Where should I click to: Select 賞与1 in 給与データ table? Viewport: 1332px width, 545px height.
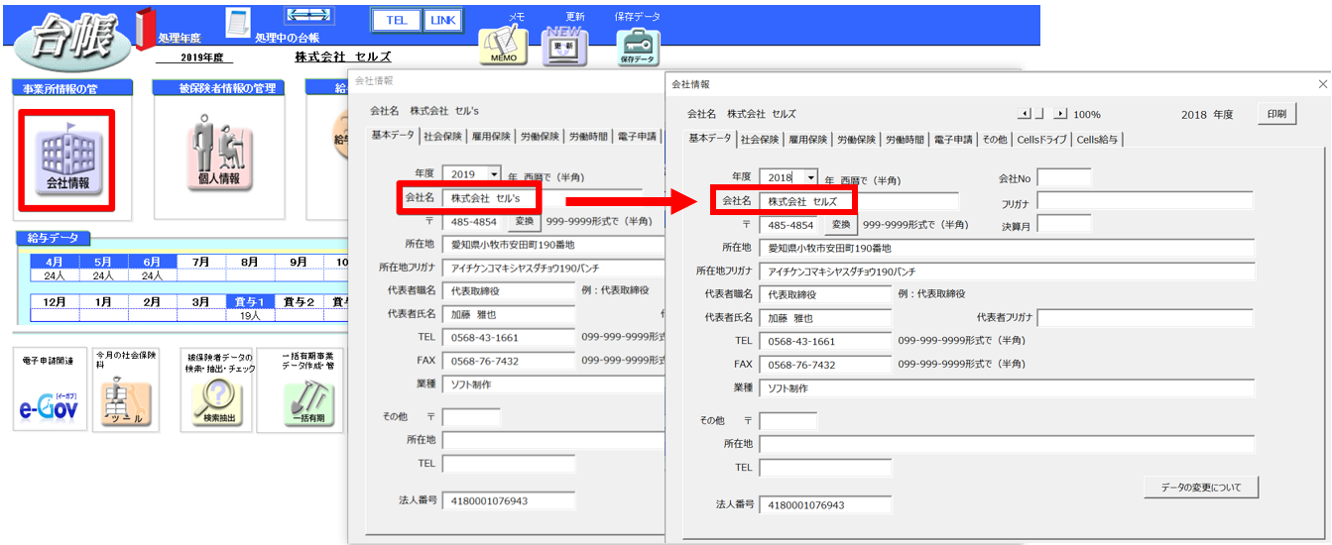tap(249, 302)
